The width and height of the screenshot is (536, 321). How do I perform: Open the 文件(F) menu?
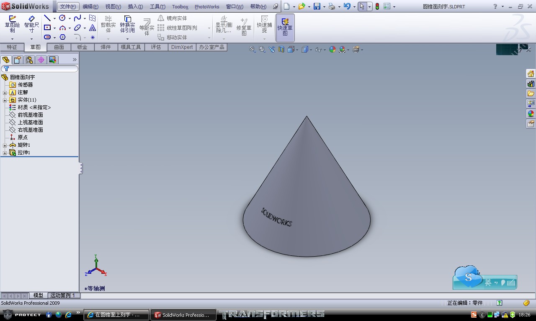click(x=68, y=6)
